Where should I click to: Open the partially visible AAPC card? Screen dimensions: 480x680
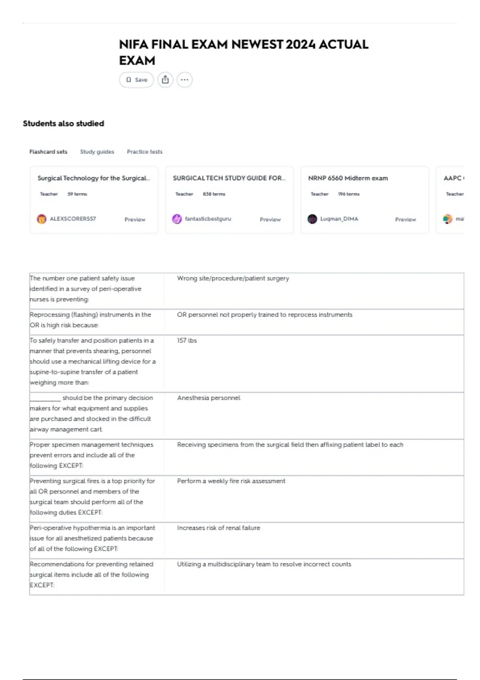tap(450, 200)
